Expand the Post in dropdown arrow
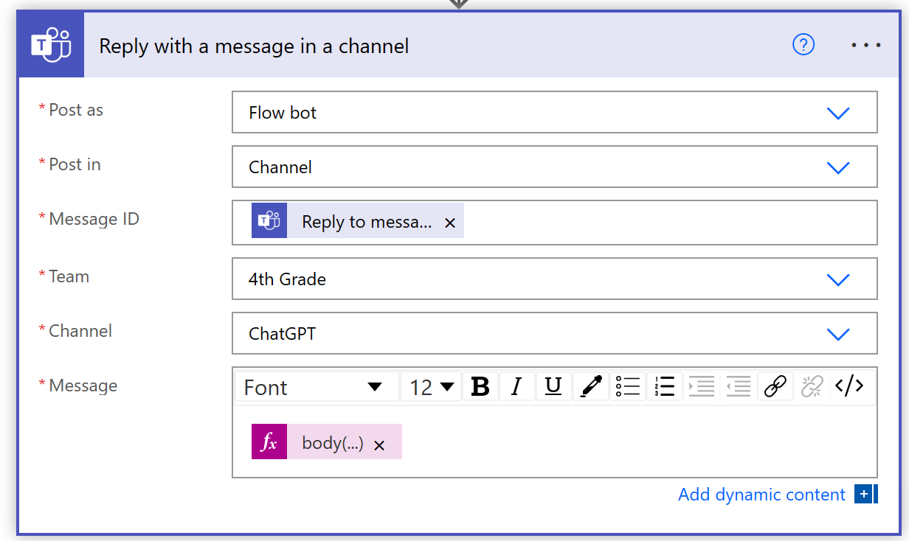The height and width of the screenshot is (541, 909). [838, 167]
